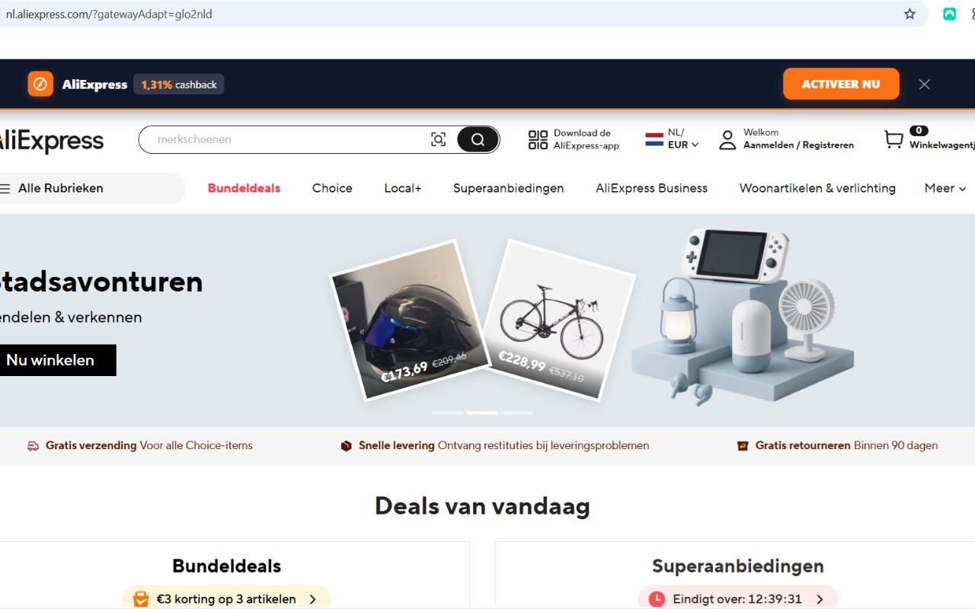
Task: Dismiss the cashback banner
Action: [924, 84]
